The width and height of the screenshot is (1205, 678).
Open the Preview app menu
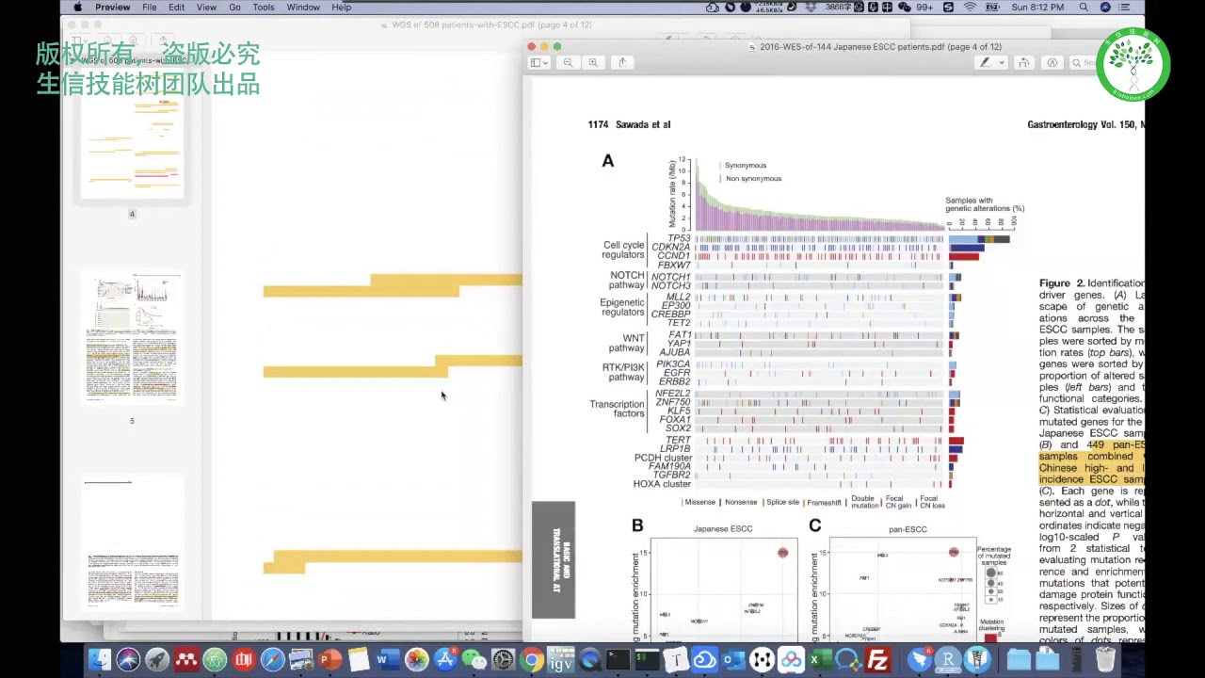(x=112, y=8)
